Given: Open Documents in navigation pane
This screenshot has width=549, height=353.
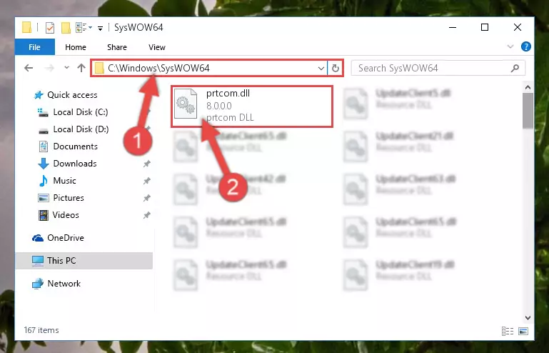Looking at the screenshot, I should click(x=68, y=146).
